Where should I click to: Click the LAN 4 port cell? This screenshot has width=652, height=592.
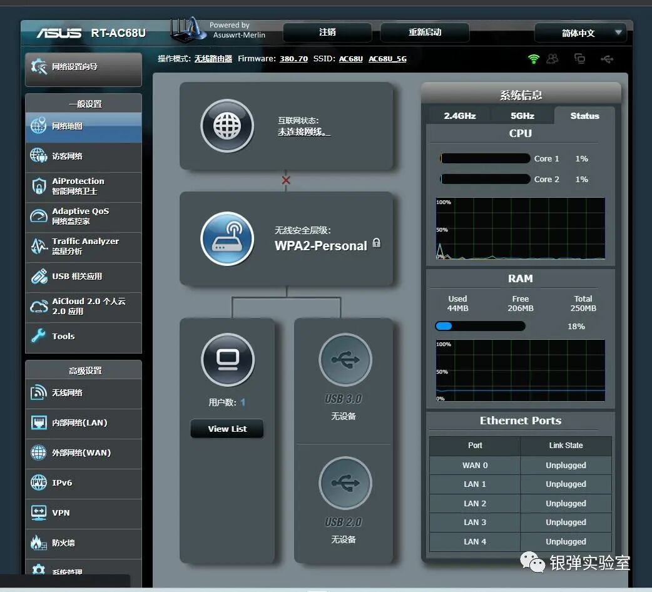point(475,542)
